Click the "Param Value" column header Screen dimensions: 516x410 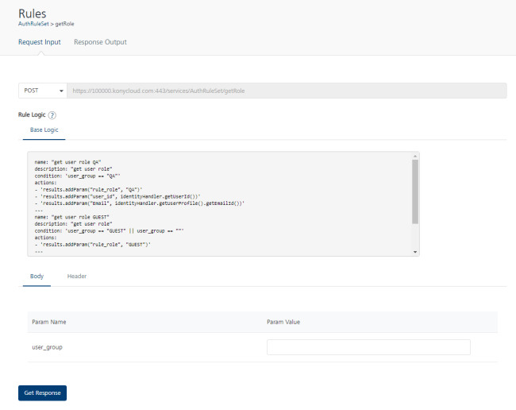click(283, 322)
